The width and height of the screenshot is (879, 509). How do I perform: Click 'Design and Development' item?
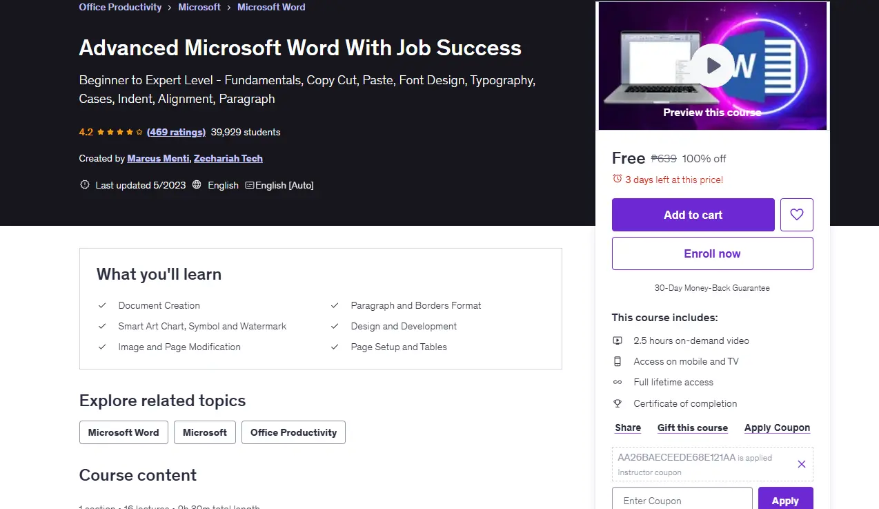pyautogui.click(x=404, y=326)
